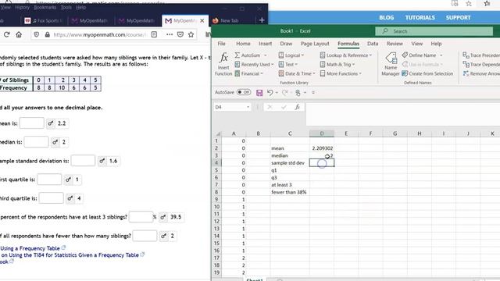Click the 'sample std dev' cell
This screenshot has height=281, width=500.
tap(290, 163)
